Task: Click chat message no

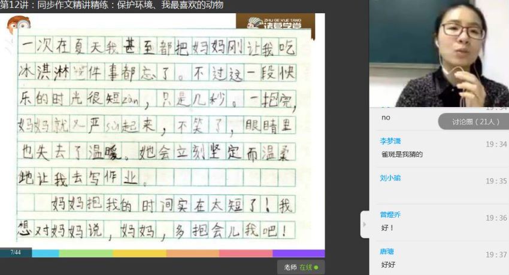Action: click(386, 118)
